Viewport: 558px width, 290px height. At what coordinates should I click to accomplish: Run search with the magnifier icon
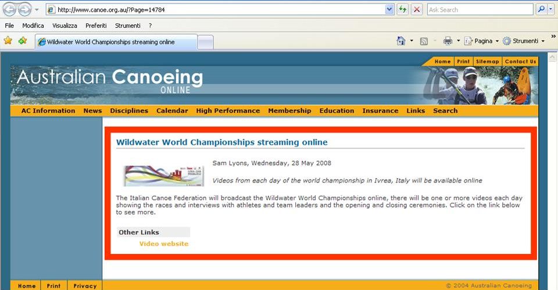(541, 10)
